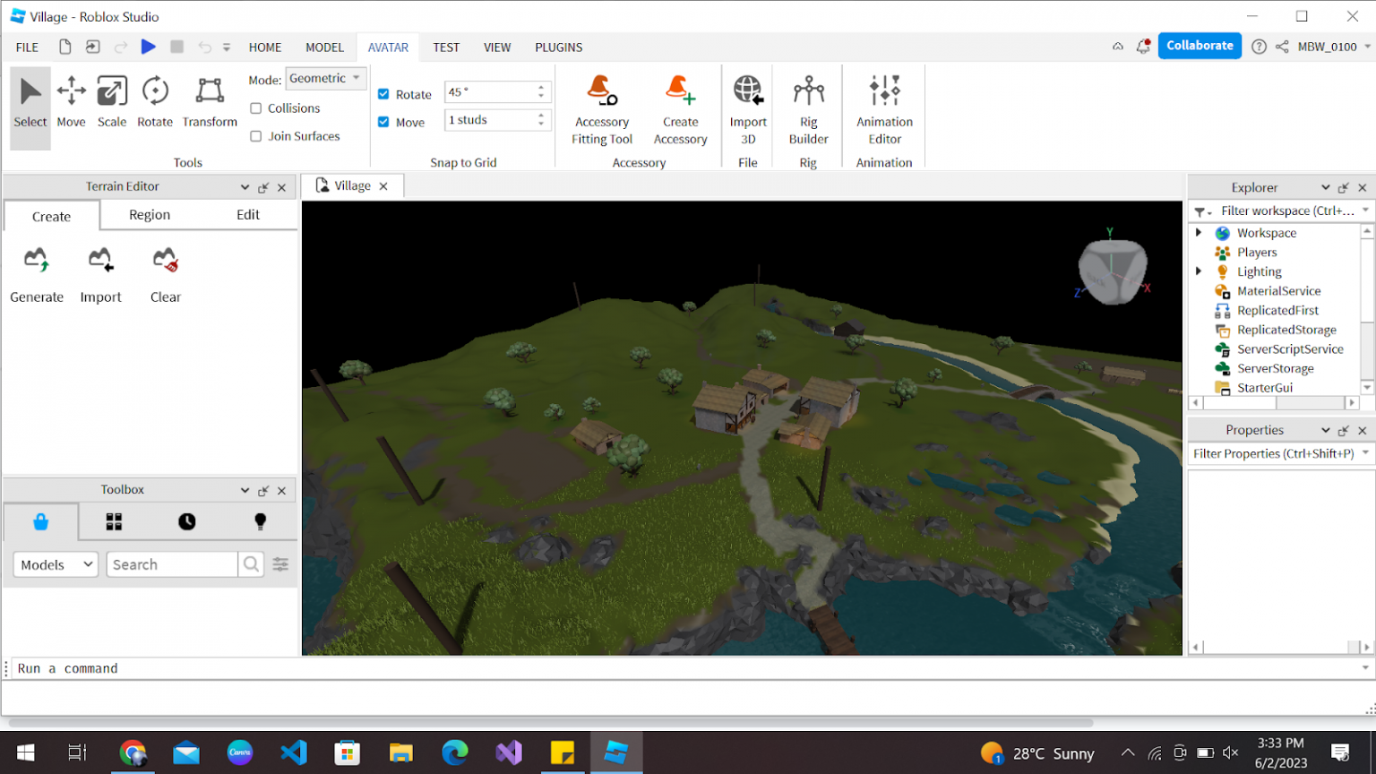Open the Accessory Fitting Tool
The width and height of the screenshot is (1376, 774).
pyautogui.click(x=601, y=107)
